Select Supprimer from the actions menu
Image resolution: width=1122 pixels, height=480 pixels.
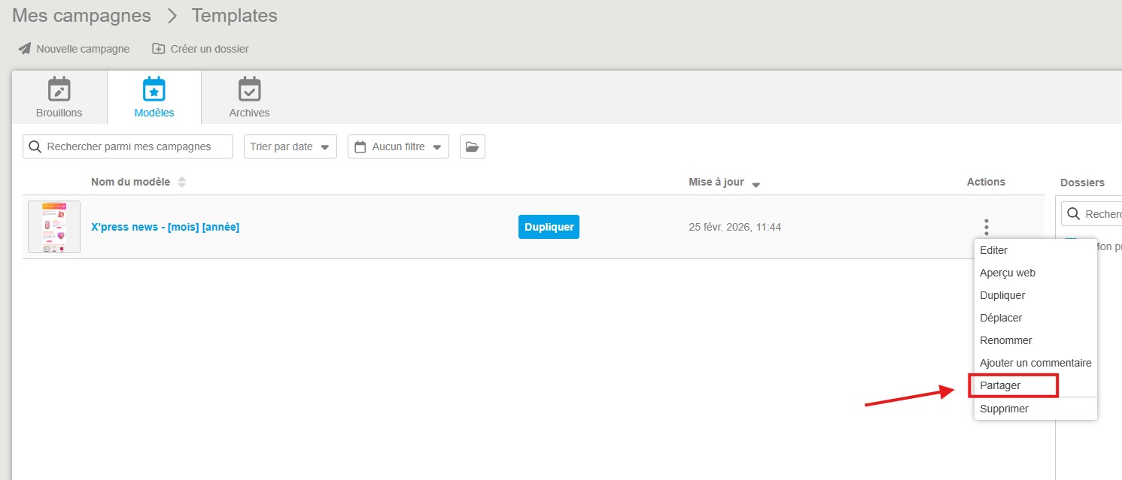coord(1004,409)
